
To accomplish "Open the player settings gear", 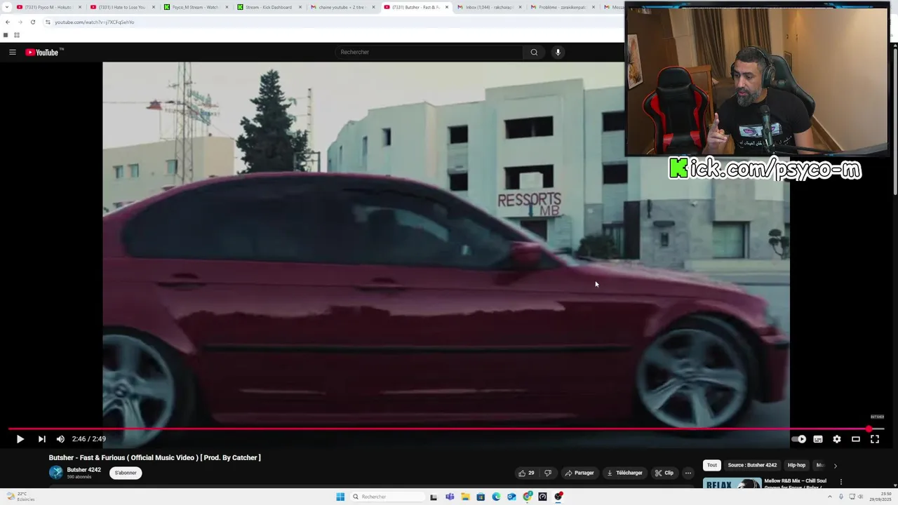I will pos(837,439).
